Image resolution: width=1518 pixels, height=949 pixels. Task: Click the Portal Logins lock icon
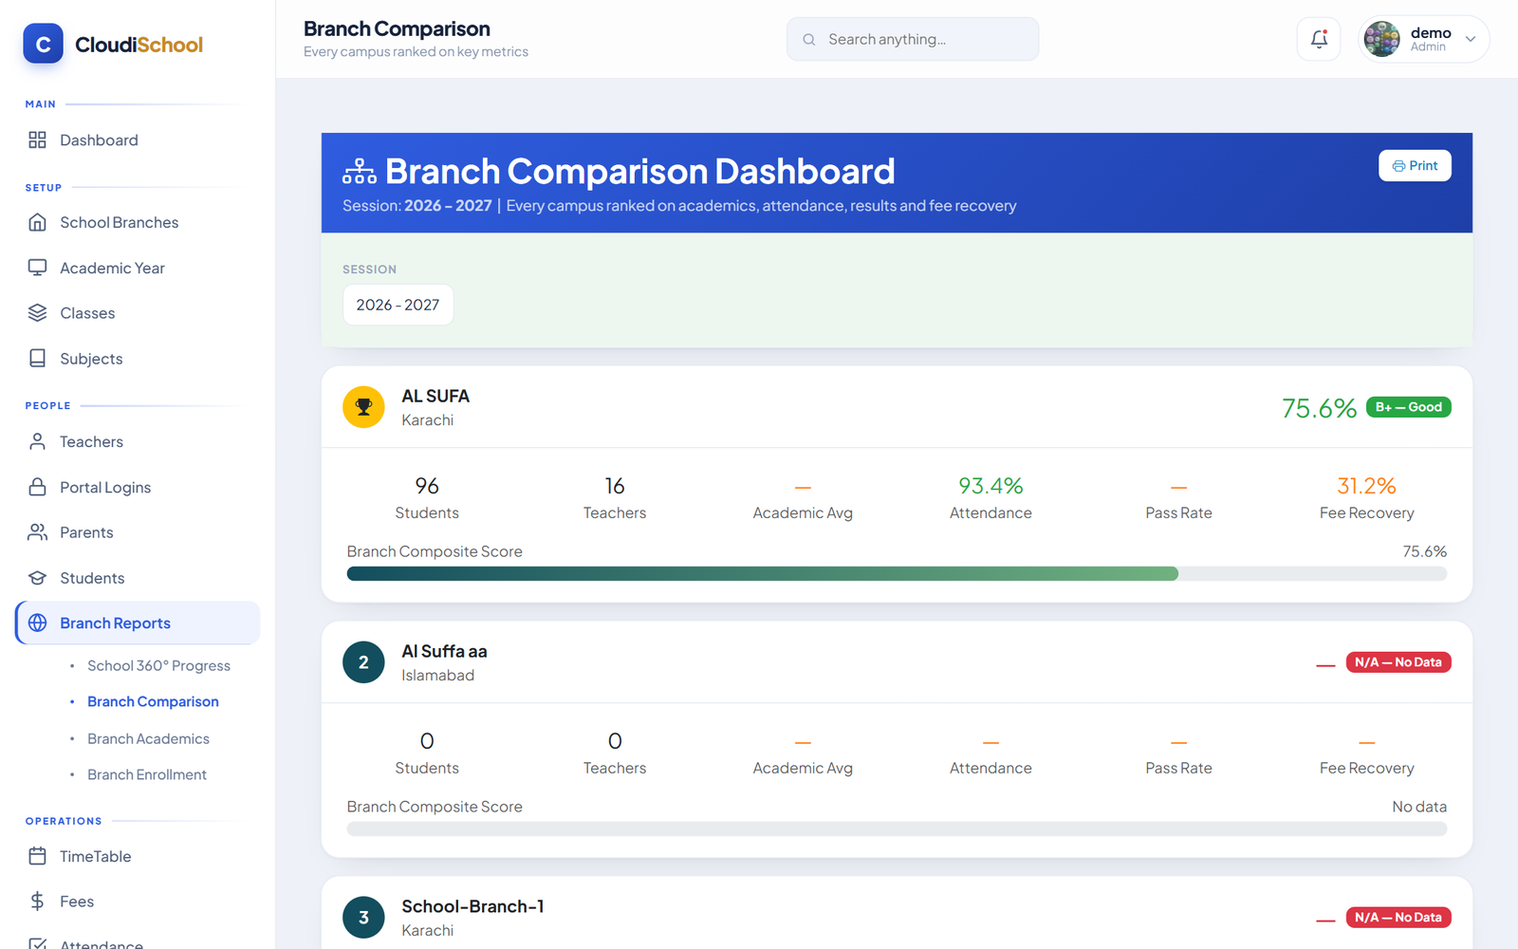(37, 487)
